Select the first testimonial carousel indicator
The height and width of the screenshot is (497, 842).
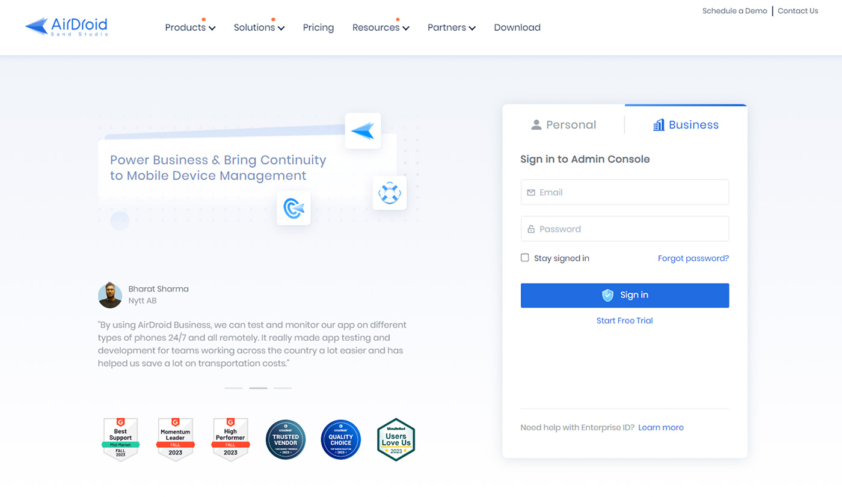(234, 388)
